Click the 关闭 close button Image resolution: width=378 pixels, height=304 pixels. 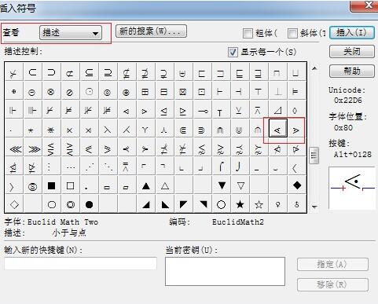(351, 51)
